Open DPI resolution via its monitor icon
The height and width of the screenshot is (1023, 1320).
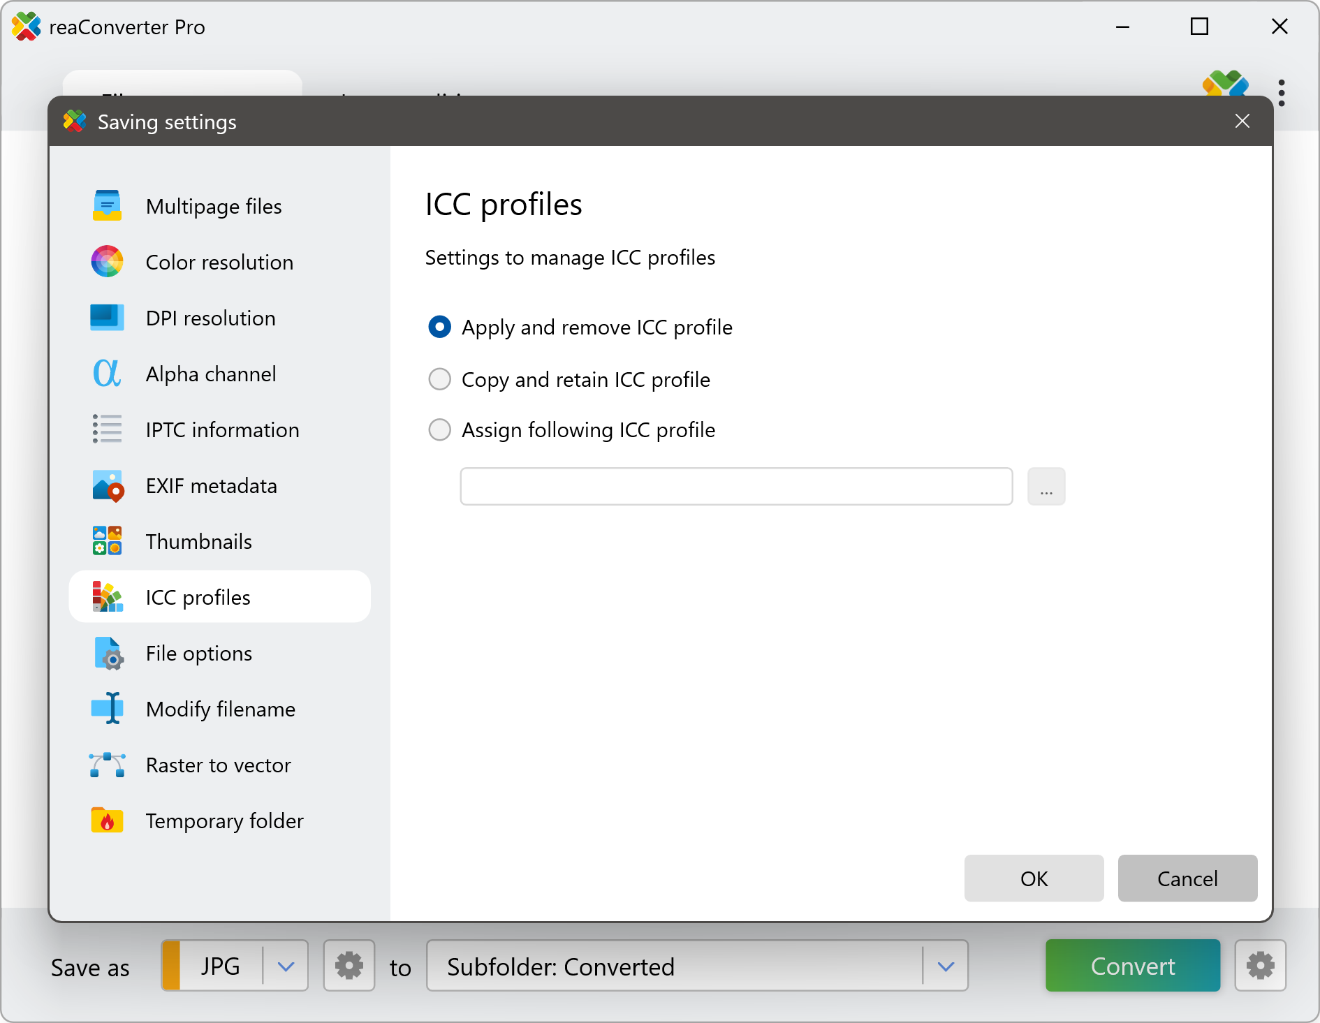107,318
